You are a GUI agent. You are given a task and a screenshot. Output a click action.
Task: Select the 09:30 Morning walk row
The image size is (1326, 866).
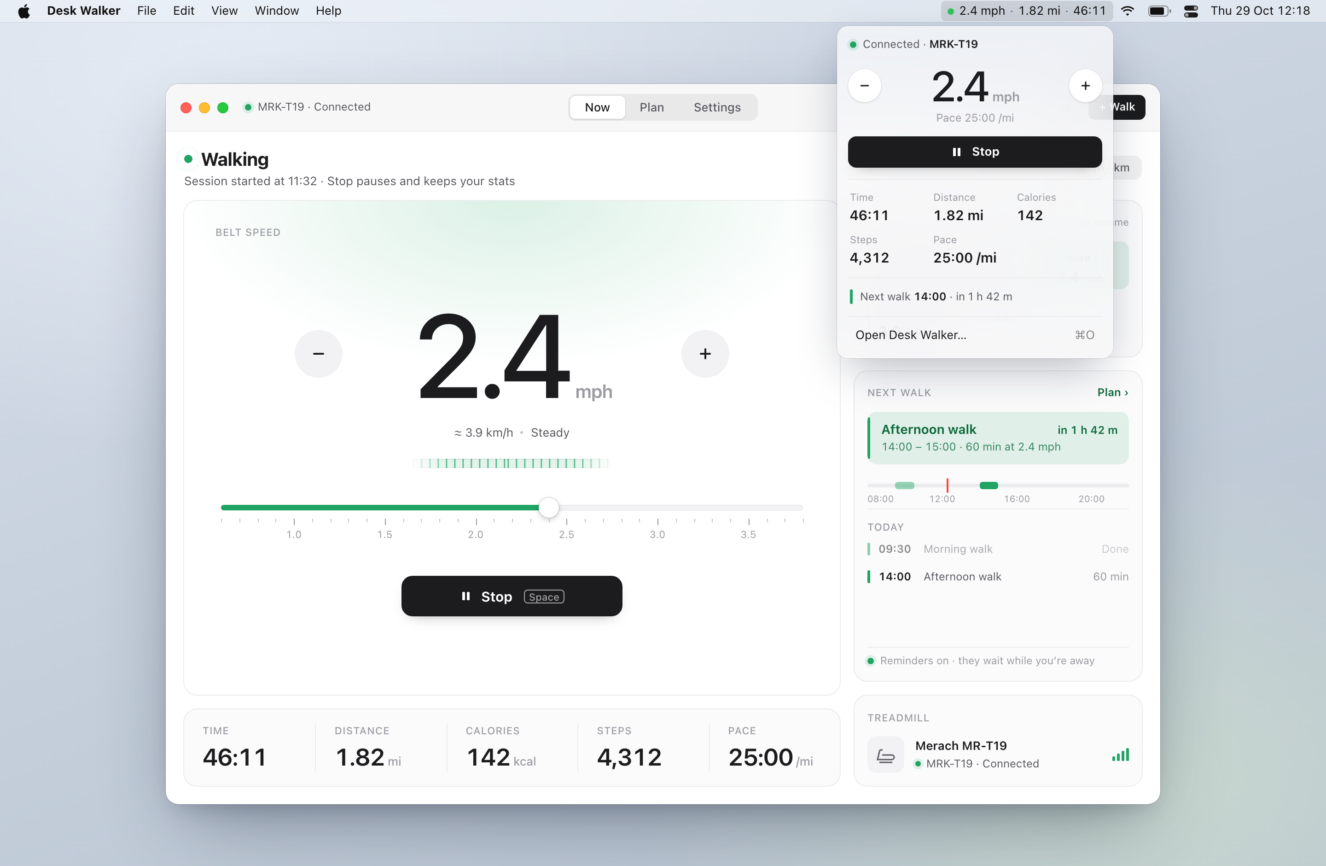tap(998, 549)
